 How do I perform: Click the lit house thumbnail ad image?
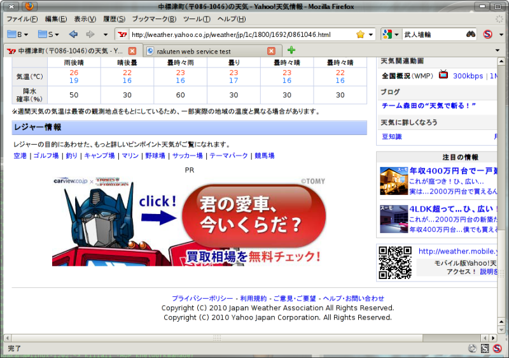point(394,181)
